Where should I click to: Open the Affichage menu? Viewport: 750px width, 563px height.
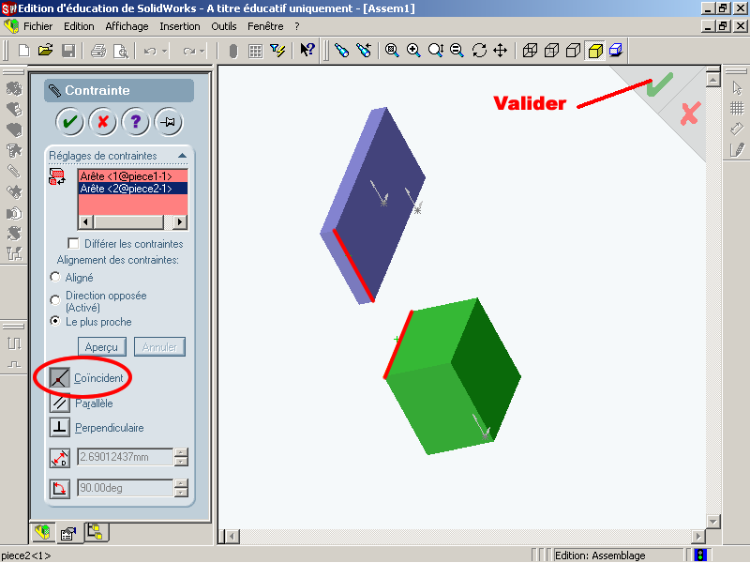click(127, 26)
